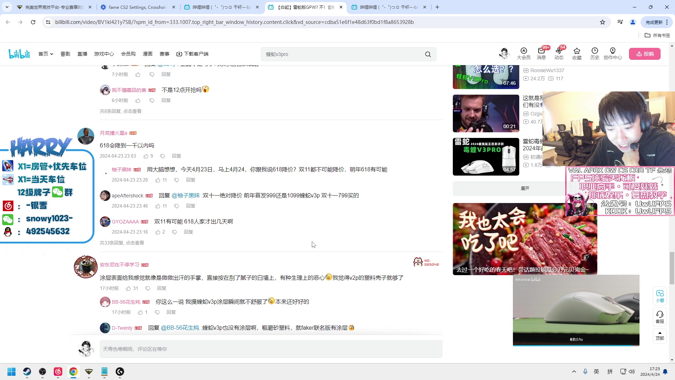Reply to 月亮撞火星a's comment
Viewport: 675px width, 380px height.
click(176, 156)
